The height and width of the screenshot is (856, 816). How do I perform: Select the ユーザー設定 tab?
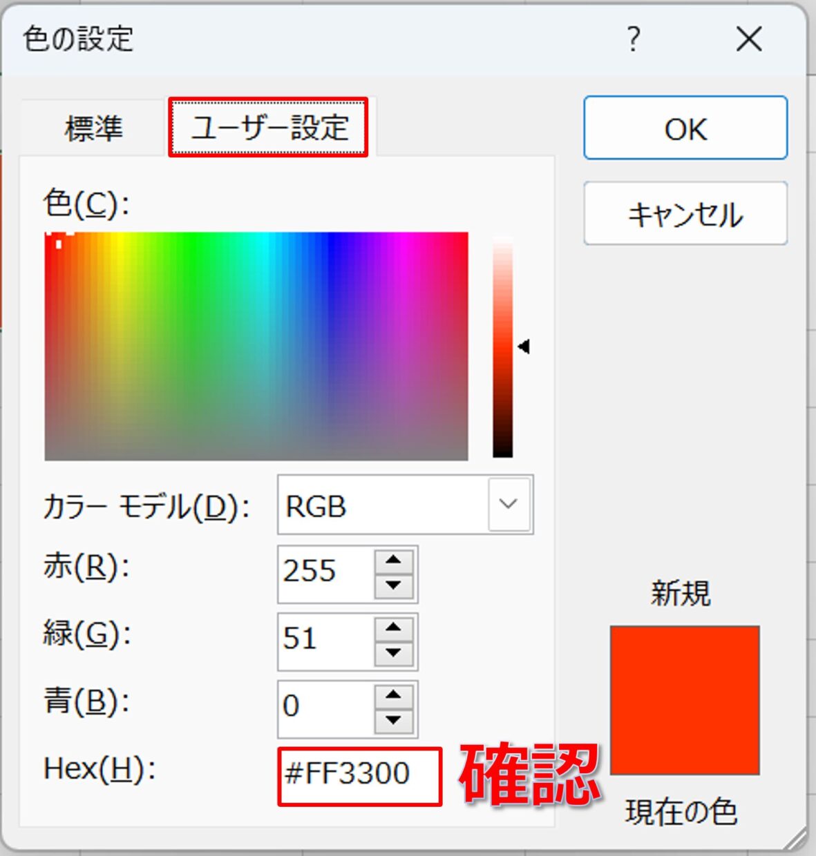coord(269,128)
